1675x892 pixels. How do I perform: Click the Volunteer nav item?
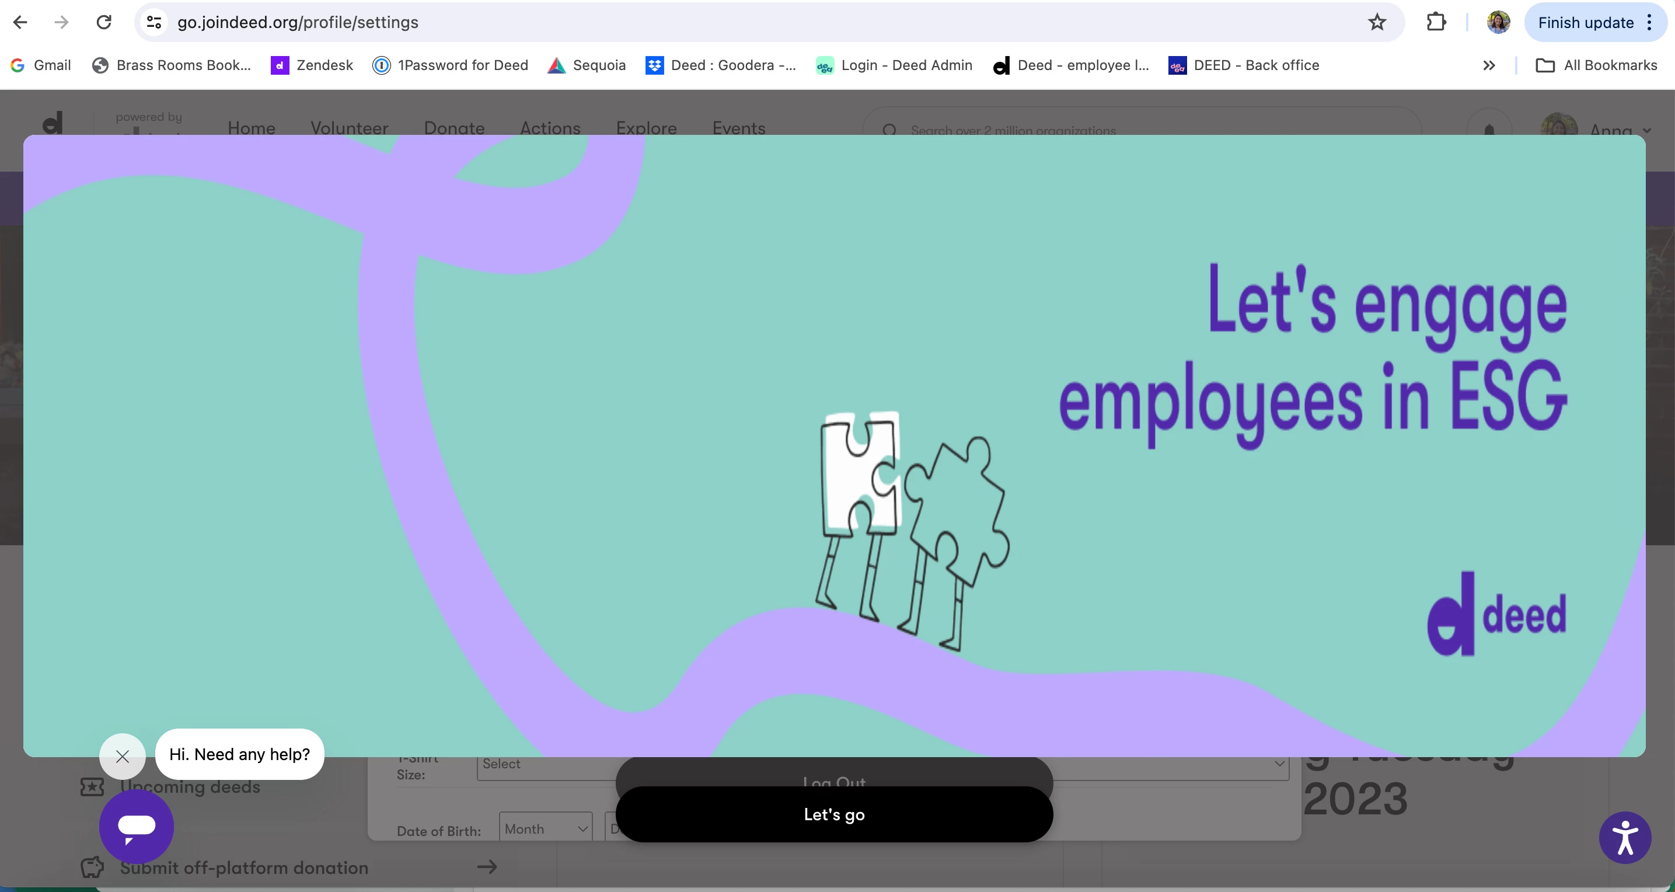349,128
